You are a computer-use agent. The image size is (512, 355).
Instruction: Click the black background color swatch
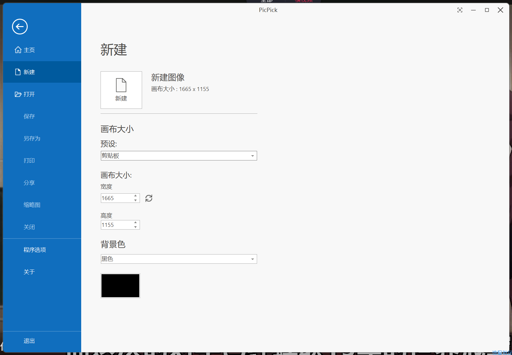tap(120, 286)
